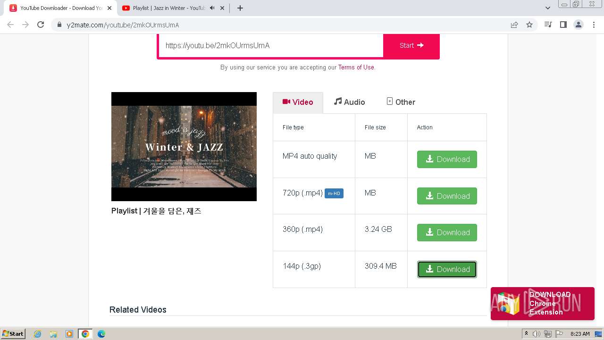Click the 8:23 AM taskbar clock
The image size is (604, 340).
[x=580, y=334]
